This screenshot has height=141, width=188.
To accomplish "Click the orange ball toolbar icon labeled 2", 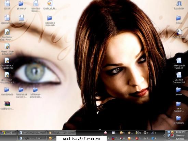I will click(129, 139).
